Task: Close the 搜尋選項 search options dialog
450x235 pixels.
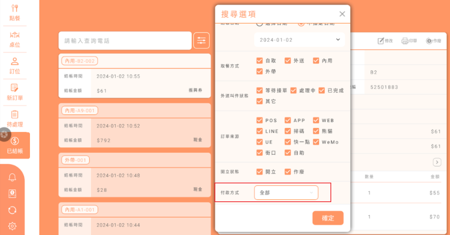Action: click(342, 14)
